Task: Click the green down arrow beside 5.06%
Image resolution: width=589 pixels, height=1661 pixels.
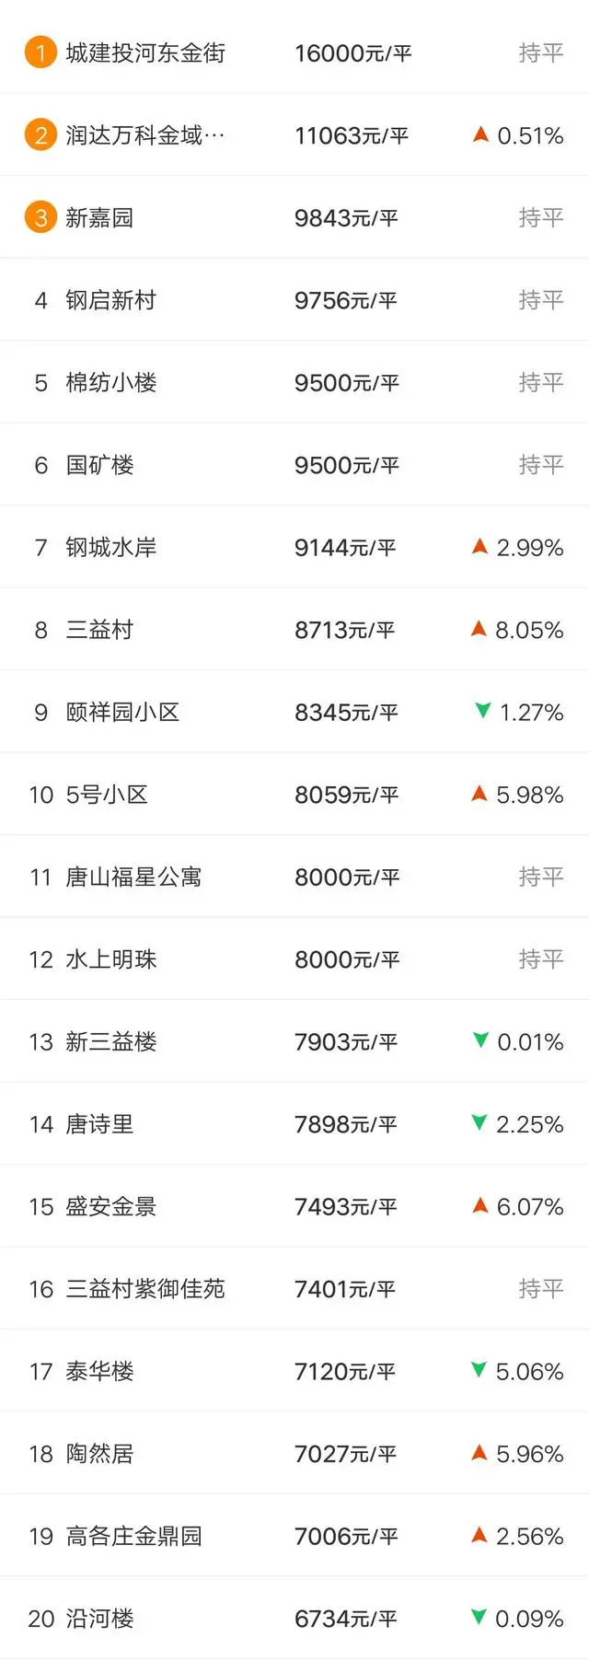Action: (479, 1370)
